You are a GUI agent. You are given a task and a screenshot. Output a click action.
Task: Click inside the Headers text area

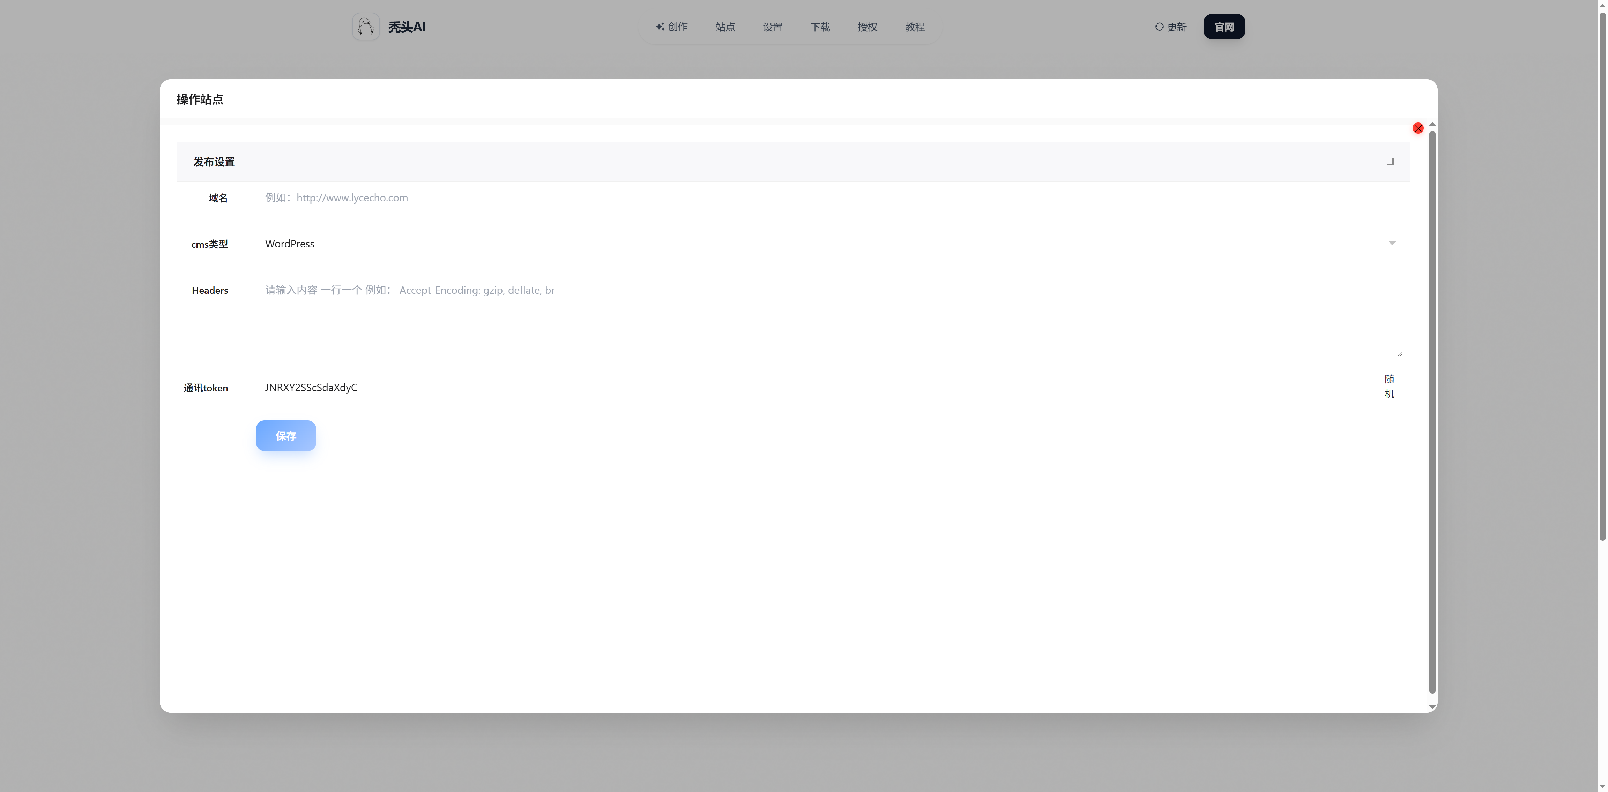pyautogui.click(x=811, y=318)
